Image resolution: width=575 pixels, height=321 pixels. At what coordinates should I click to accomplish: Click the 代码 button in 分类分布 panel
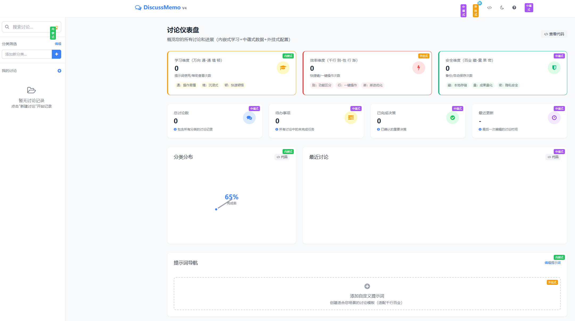[x=282, y=157]
